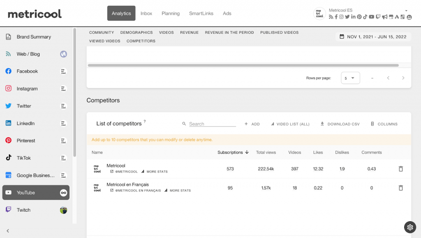Click the Metricool wordmark logo
421x238 pixels.
(x=35, y=14)
